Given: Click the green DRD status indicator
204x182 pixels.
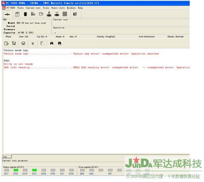Looking at the screenshot, I should coord(16,170).
